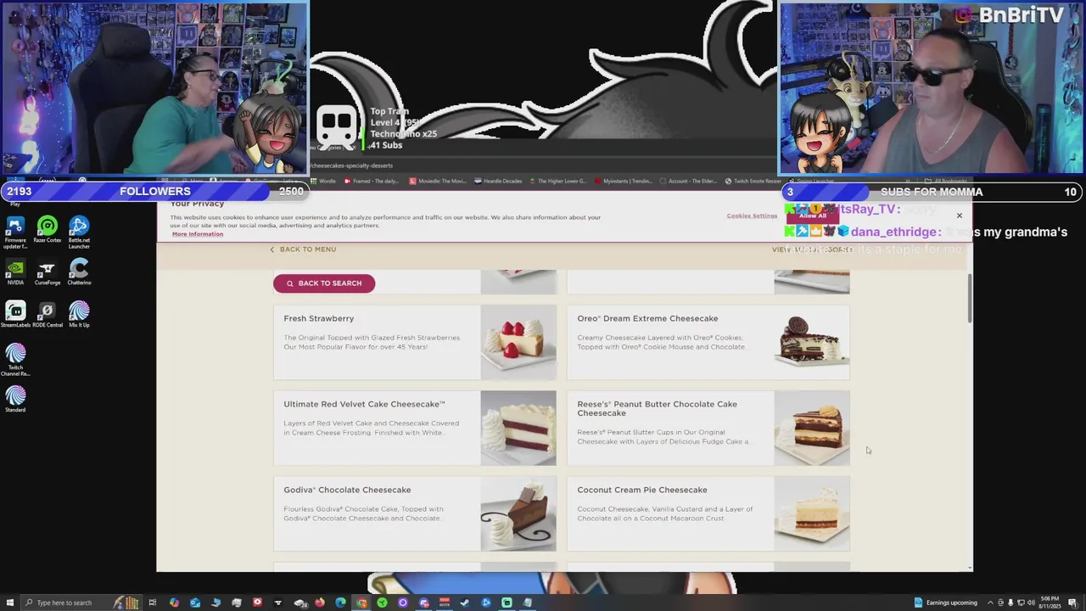Open the Moviedle bookmark
Viewport: 1086px width, 611px height.
(x=438, y=181)
